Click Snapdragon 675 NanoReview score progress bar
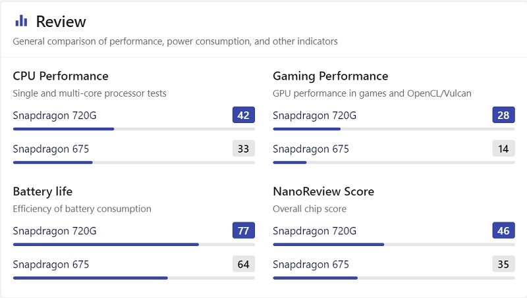Screen dimensions: 527x298 point(394,278)
